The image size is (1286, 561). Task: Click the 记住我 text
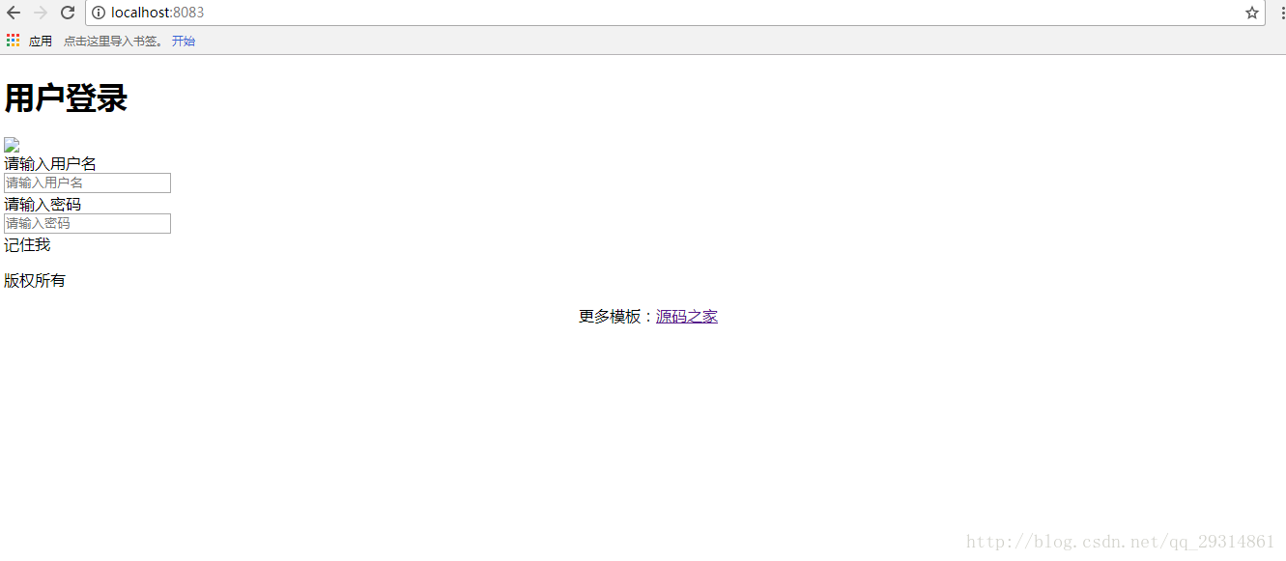point(27,245)
